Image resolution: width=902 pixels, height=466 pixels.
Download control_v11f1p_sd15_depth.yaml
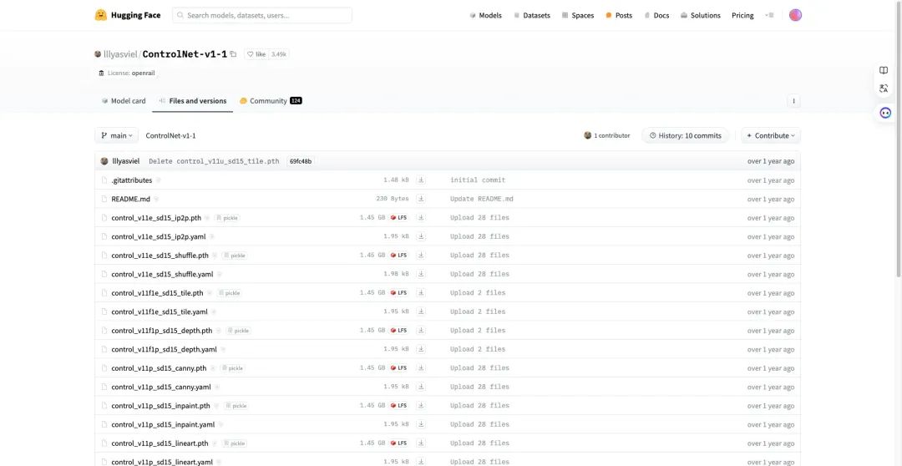(x=421, y=349)
